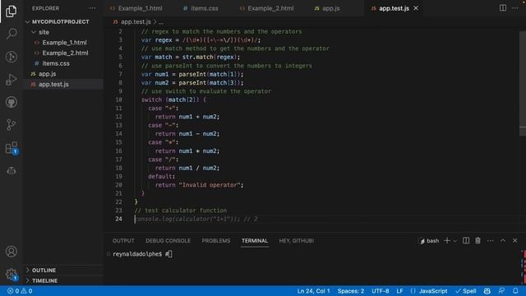Toggle the Spell checker status

[466, 291]
